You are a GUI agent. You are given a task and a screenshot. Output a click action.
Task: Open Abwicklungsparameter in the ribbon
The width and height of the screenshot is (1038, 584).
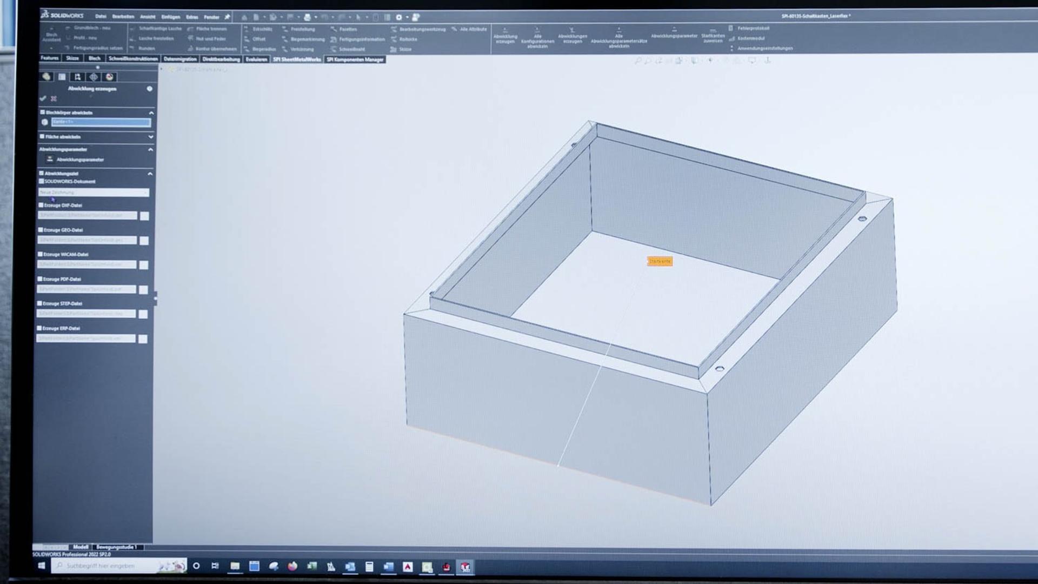[674, 34]
